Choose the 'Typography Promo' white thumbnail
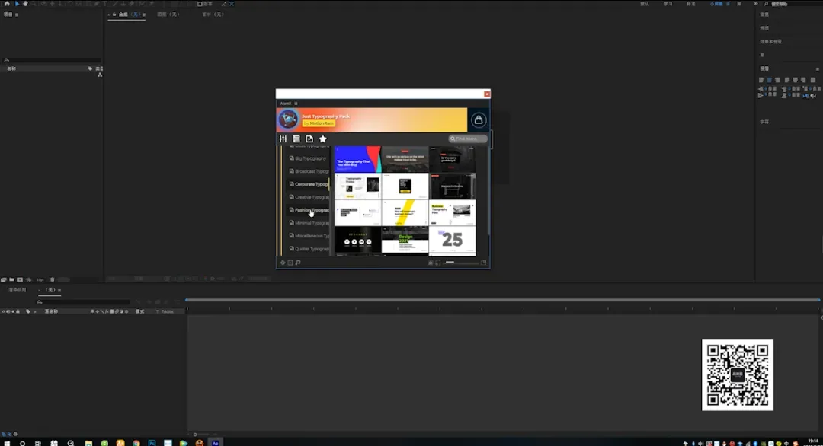823x446 pixels. [x=358, y=186]
